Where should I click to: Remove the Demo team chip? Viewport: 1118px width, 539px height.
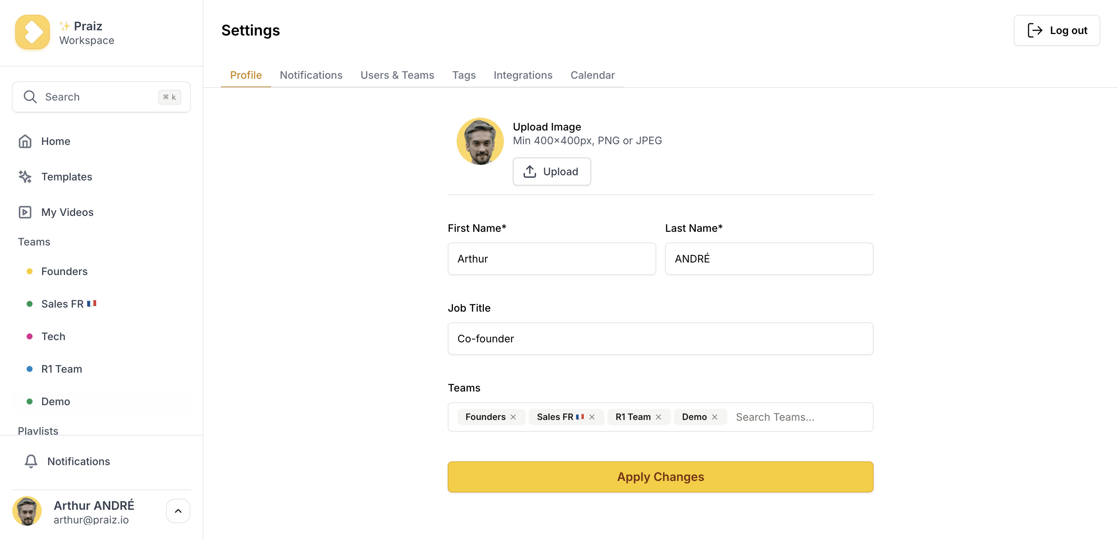(x=714, y=417)
